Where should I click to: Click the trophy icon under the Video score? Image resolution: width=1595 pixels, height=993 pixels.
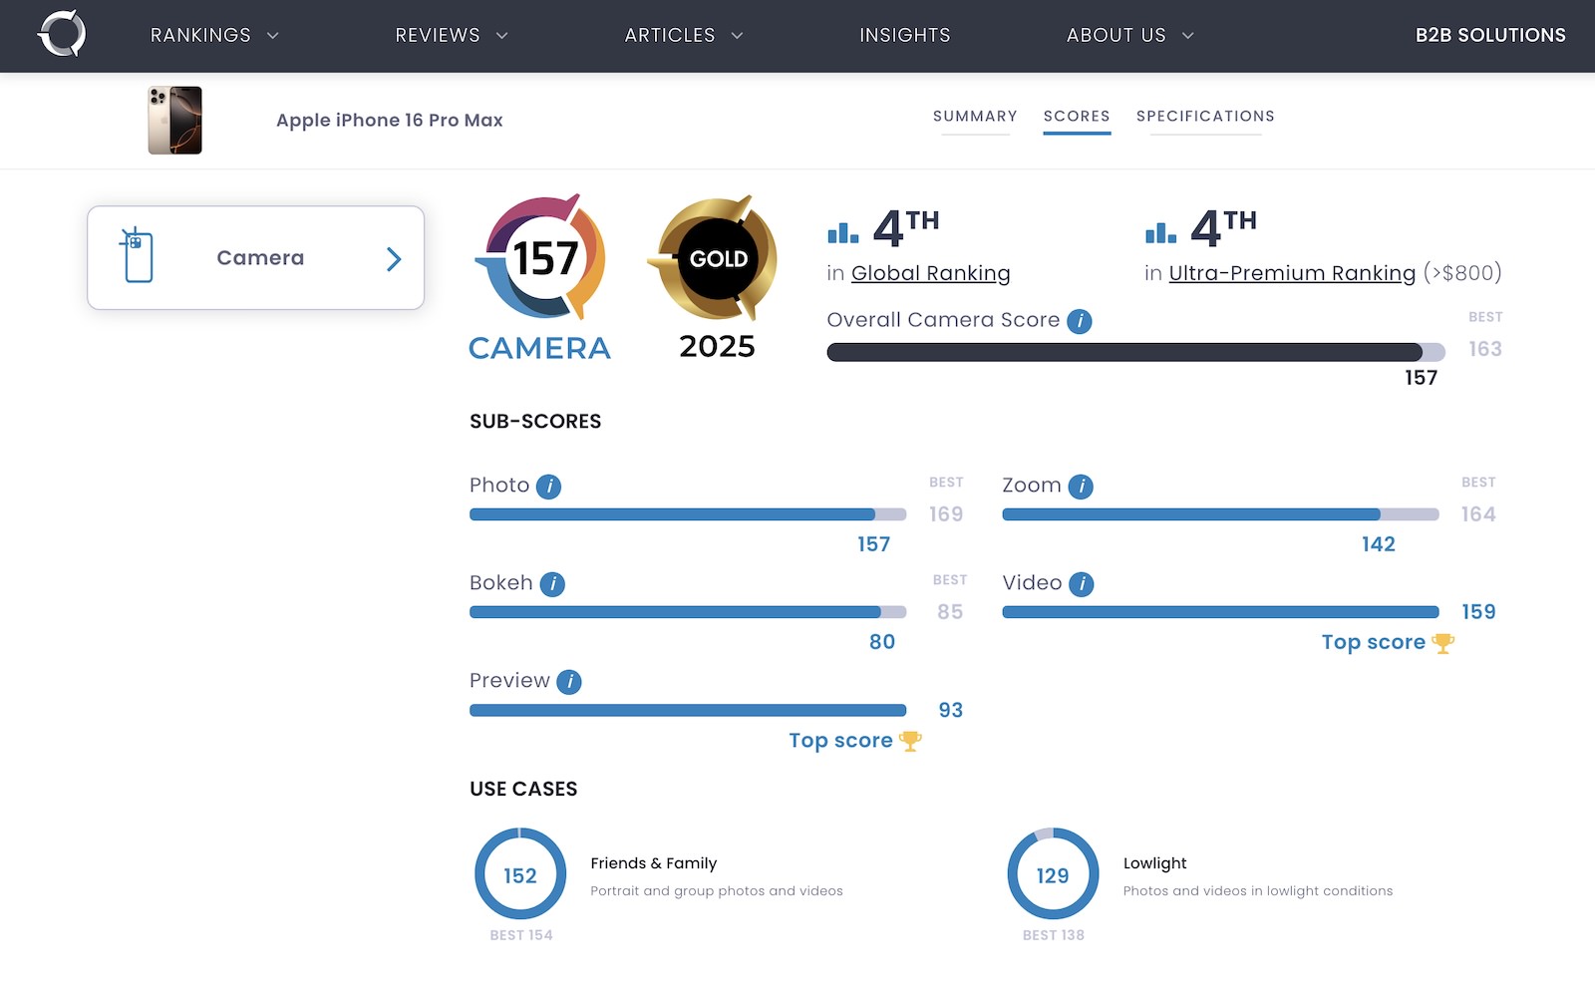(x=1442, y=643)
